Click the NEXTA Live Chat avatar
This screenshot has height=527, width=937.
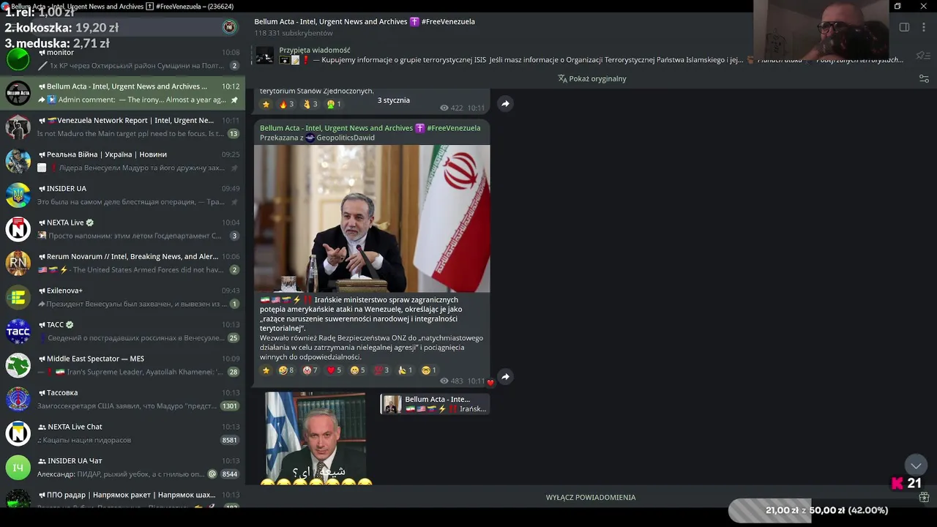(18, 433)
